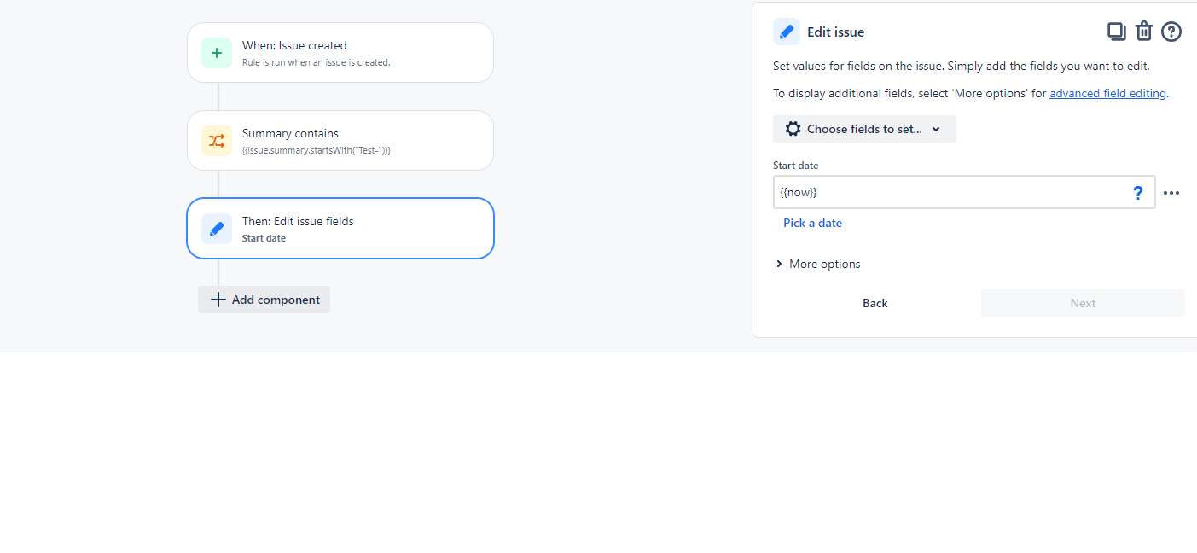Screen dimensions: 1197x553
Task: Delete the Edit issue action via trash icon
Action: (1143, 31)
